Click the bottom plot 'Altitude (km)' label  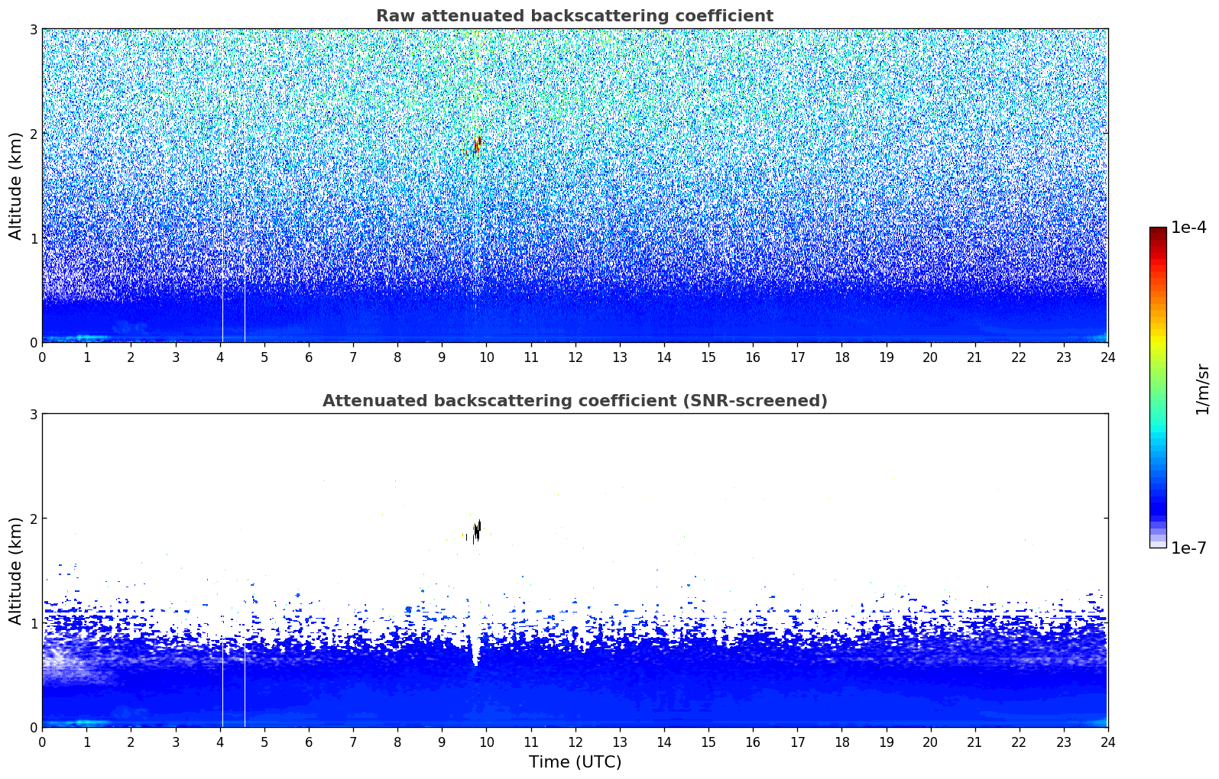pyautogui.click(x=16, y=571)
